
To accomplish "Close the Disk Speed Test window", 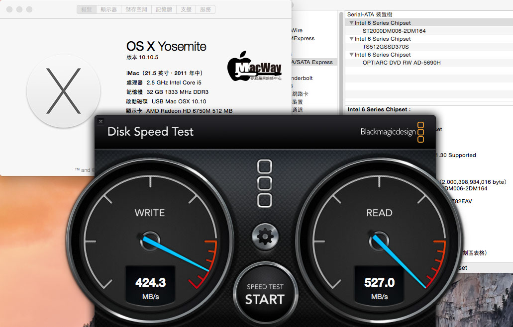I will (101, 121).
